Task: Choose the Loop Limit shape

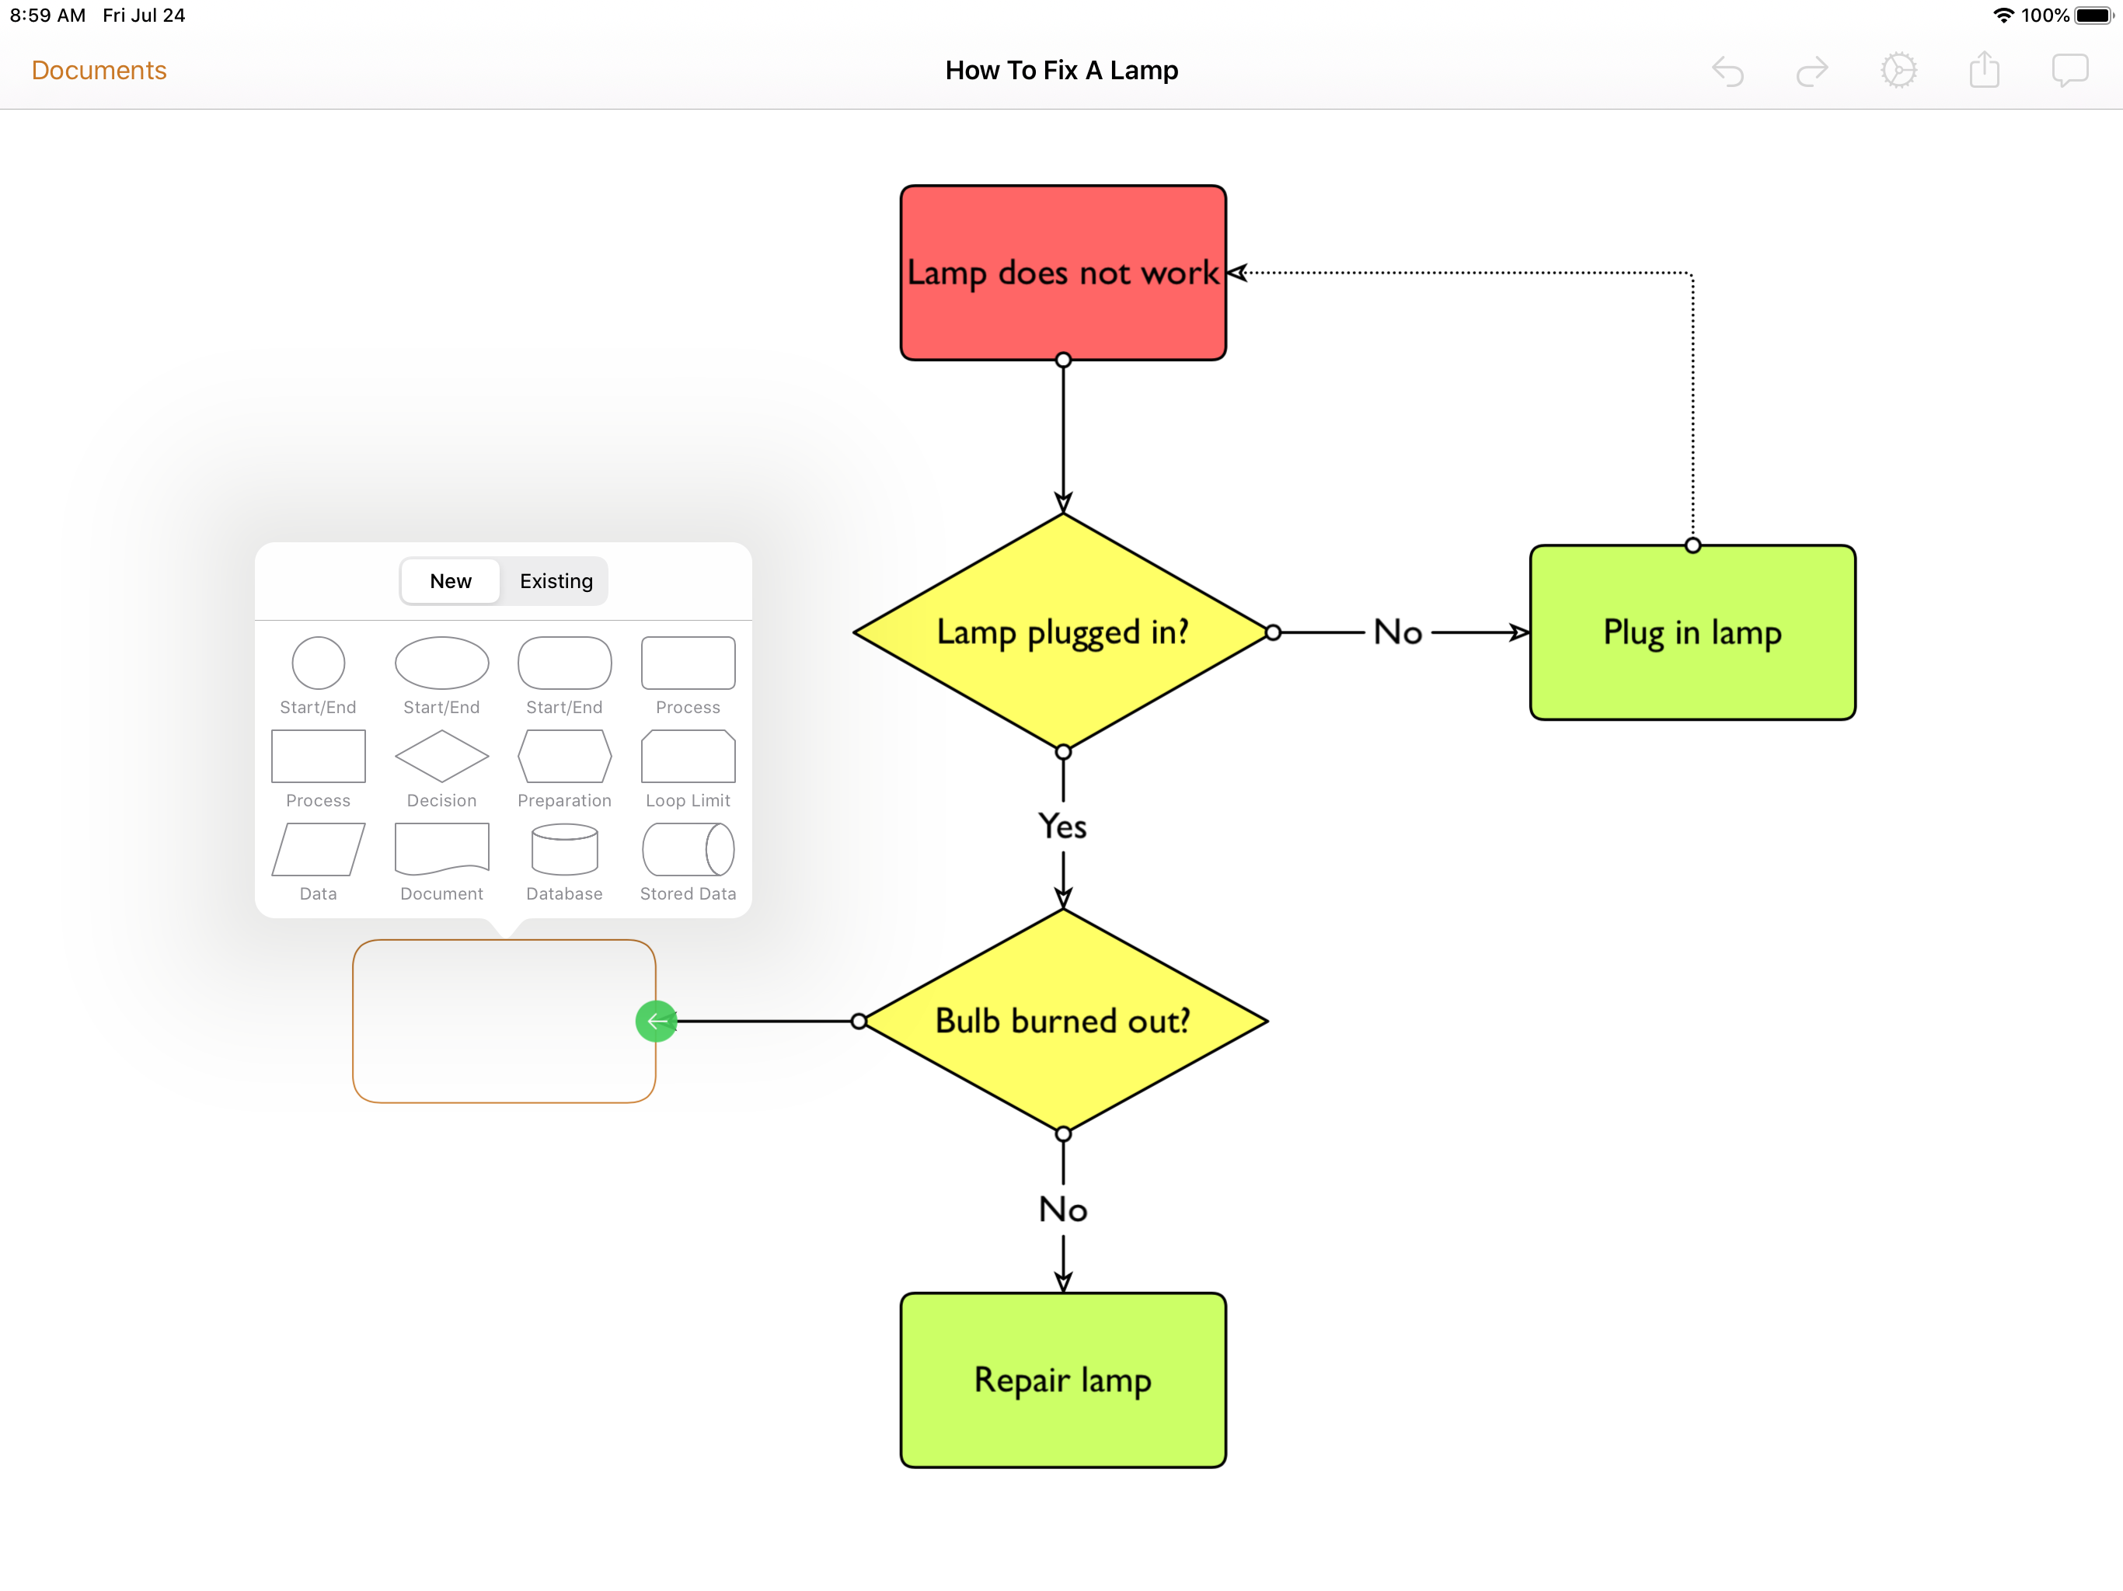Action: click(688, 756)
